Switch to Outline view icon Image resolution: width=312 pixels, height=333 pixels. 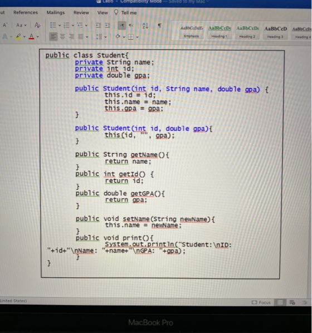[304, 302]
